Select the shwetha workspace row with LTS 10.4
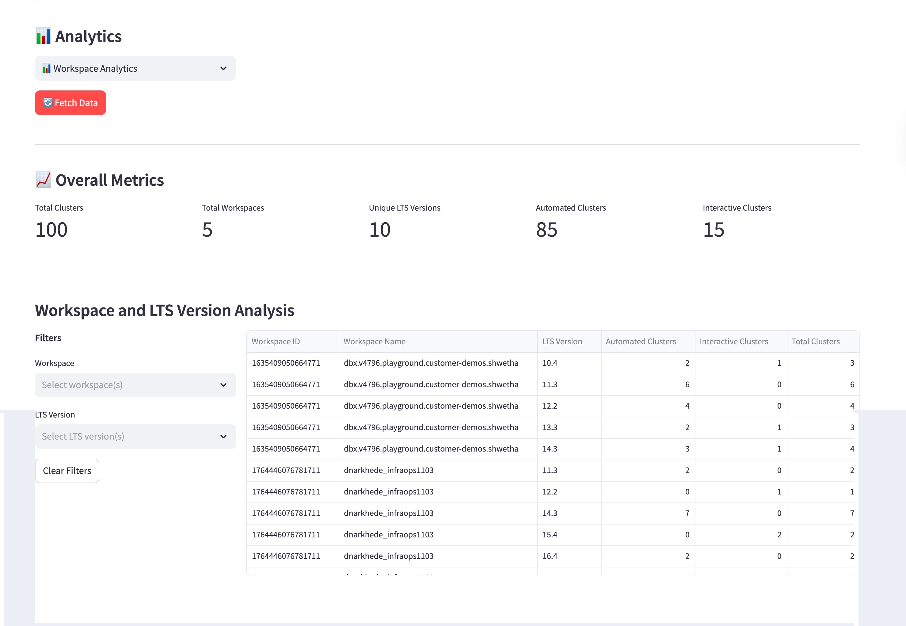The height and width of the screenshot is (626, 906). tap(430, 363)
